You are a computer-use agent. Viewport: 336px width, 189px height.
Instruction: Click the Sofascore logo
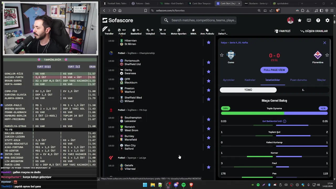pos(118,20)
